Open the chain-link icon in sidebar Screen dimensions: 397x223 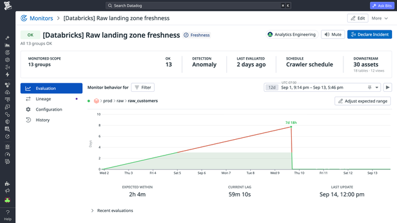click(7, 114)
